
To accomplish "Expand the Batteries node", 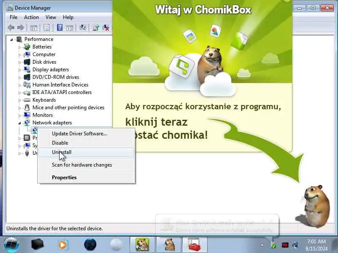I will click(19, 47).
